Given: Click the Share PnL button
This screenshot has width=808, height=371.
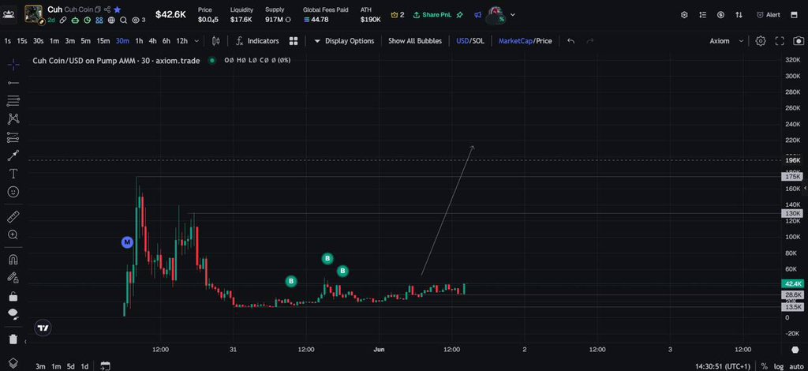Looking at the screenshot, I should point(432,15).
